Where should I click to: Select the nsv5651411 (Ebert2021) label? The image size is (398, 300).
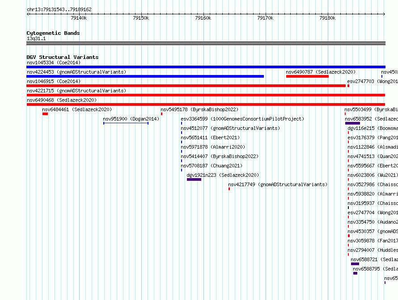pyautogui.click(x=210, y=137)
